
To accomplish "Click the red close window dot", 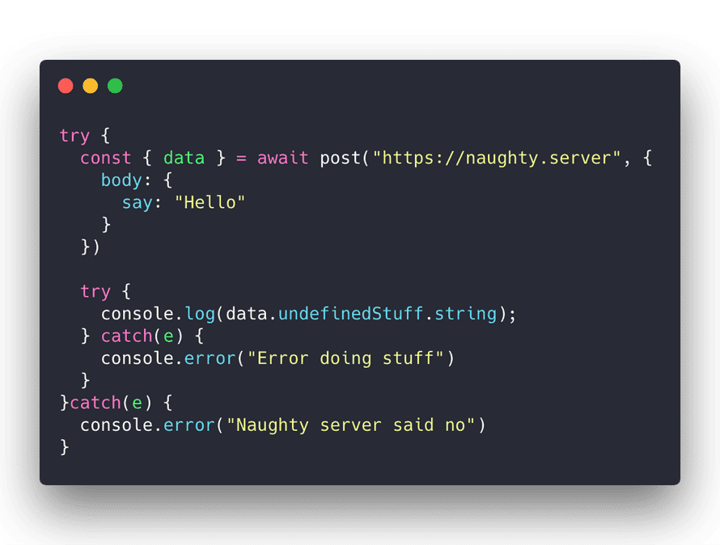I will tap(66, 86).
